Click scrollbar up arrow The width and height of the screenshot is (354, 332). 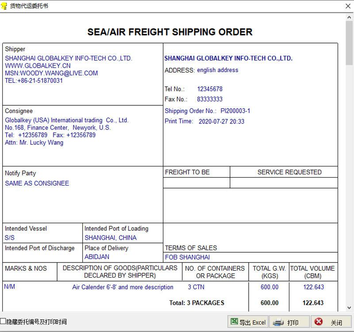coord(349,17)
